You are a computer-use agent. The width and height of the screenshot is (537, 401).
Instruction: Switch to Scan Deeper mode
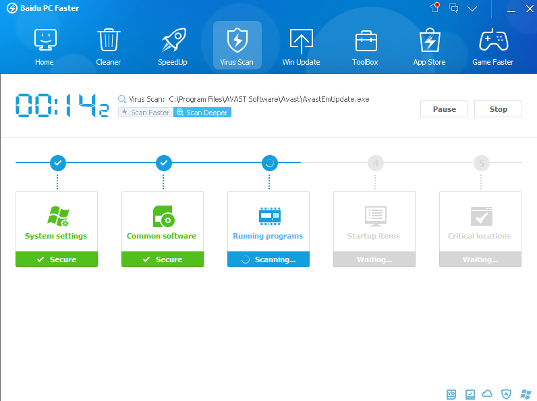pyautogui.click(x=202, y=113)
